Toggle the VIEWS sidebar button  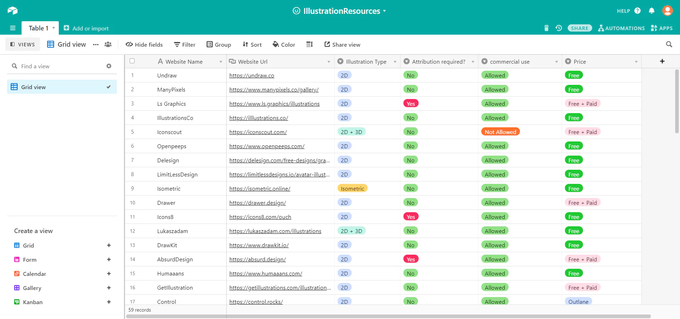point(23,44)
